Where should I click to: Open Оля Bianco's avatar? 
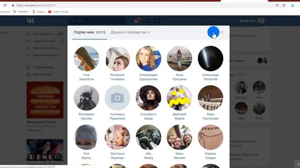pos(86,137)
